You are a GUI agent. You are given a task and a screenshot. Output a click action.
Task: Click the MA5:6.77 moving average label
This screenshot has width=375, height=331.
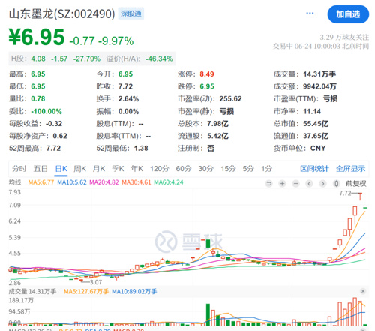pos(41,182)
